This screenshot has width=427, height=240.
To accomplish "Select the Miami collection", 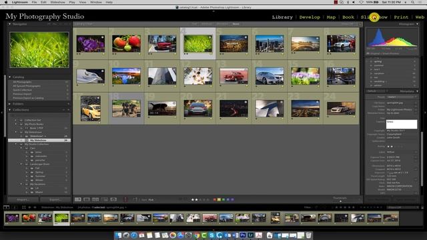I will pyautogui.click(x=39, y=192).
